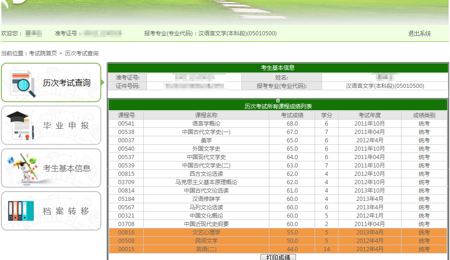Image resolution: width=450 pixels, height=260 pixels.
Task: Click the 考试成绩 column header
Action: (x=292, y=115)
